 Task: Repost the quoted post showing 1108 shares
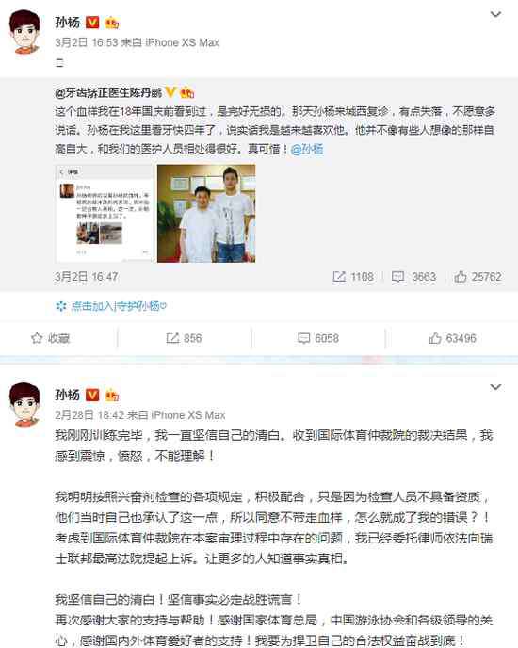point(353,277)
